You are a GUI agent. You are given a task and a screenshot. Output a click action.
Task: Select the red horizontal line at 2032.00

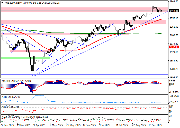[103, 47]
